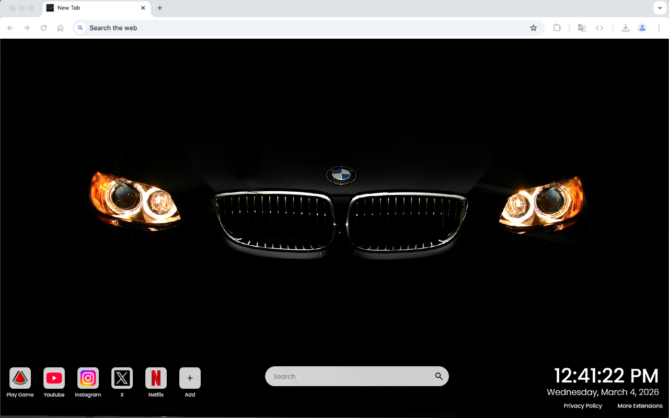Click the date Wednesday, March 4, 2026
Viewport: 669px width, 418px height.
tap(603, 392)
